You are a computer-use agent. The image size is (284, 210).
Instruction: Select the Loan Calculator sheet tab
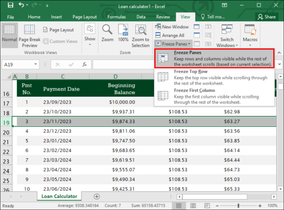[59, 196]
